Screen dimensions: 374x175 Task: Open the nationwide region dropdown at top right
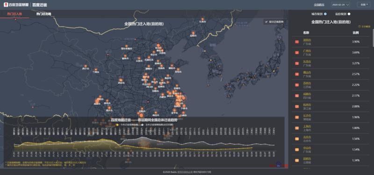point(364,5)
